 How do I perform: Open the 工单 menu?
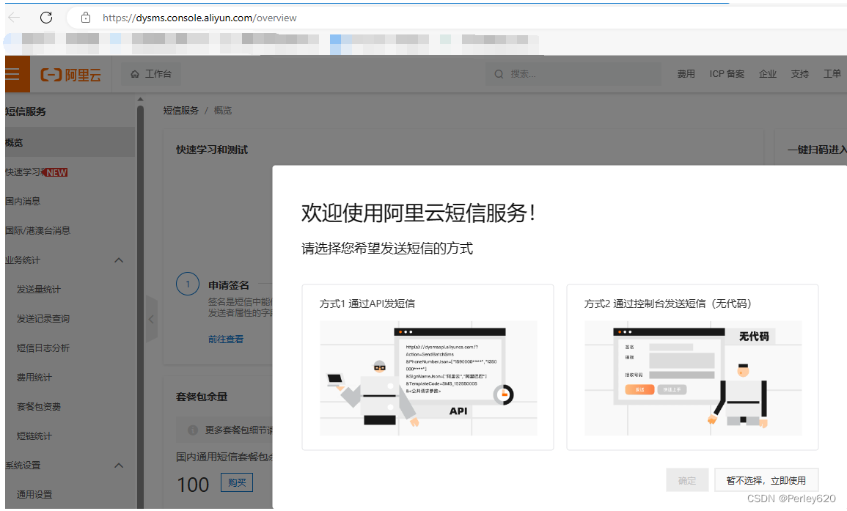tap(832, 74)
